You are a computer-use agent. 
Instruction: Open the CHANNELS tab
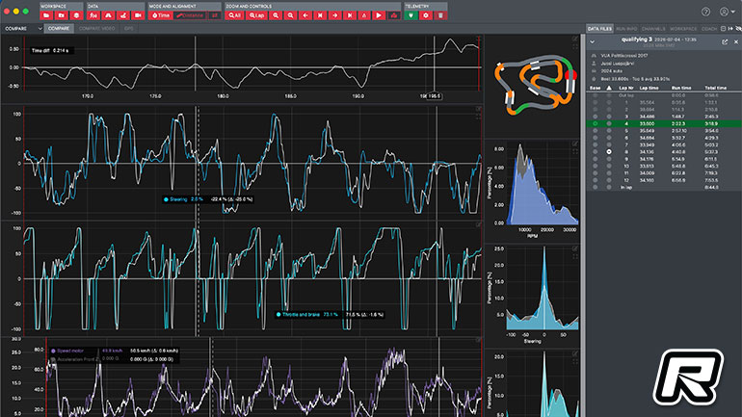click(654, 28)
